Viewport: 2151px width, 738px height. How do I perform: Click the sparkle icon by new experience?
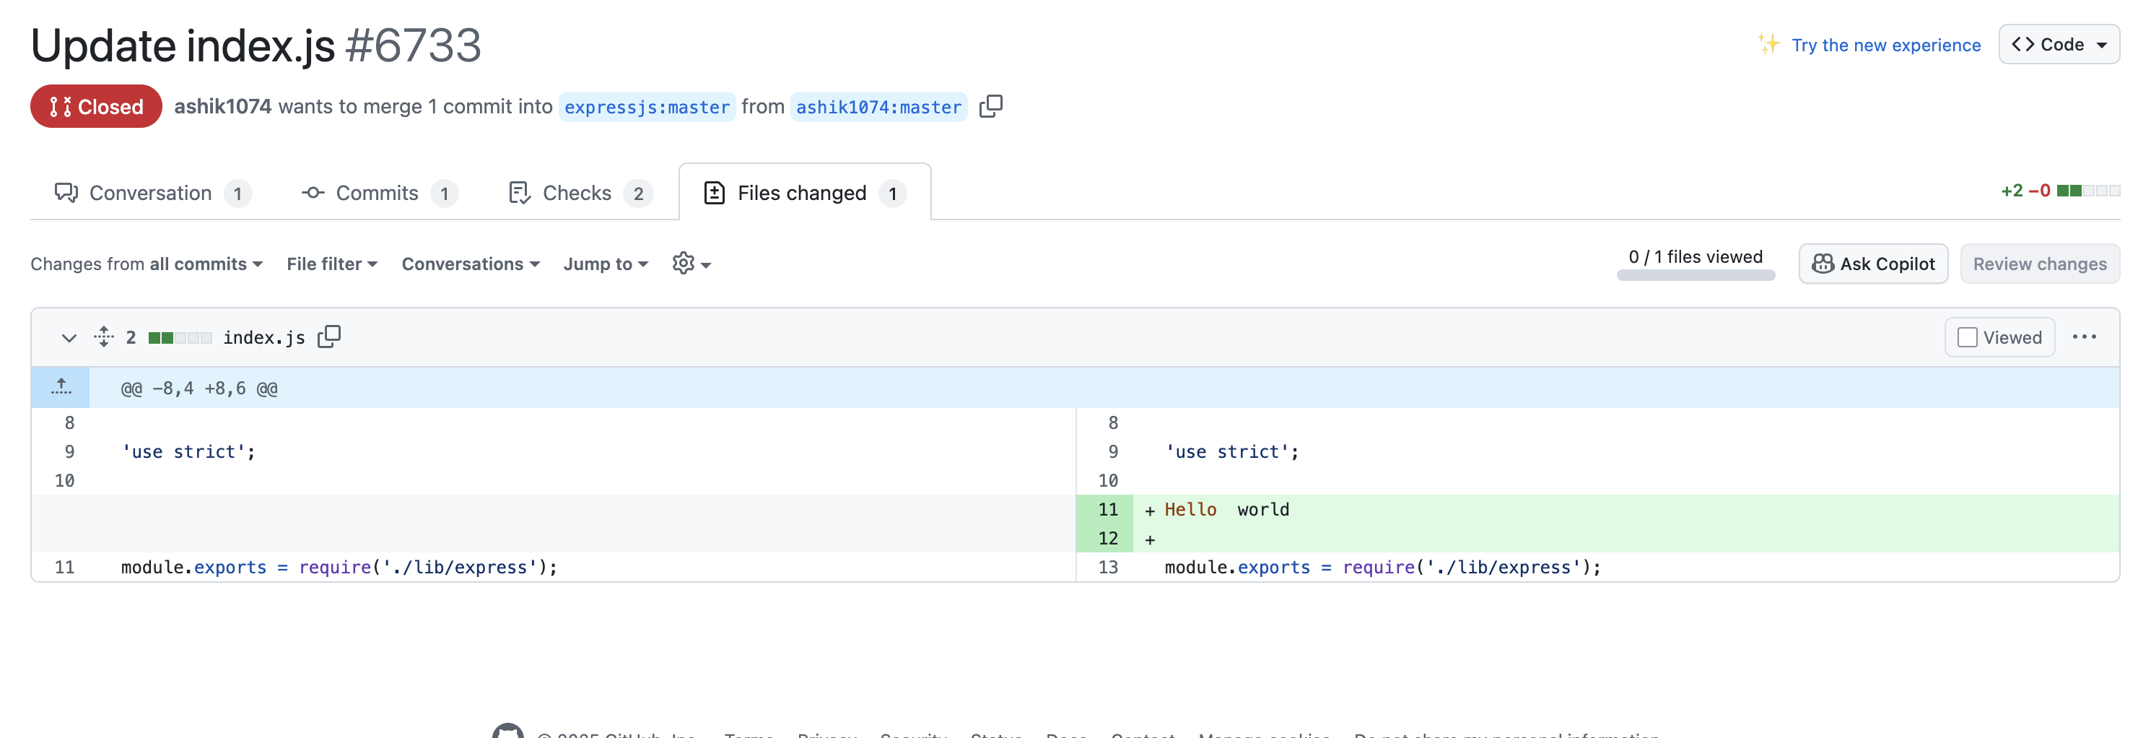pos(1768,43)
